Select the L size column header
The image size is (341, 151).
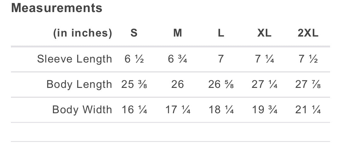(221, 33)
